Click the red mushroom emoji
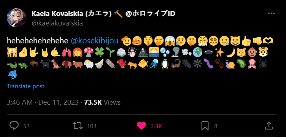 tap(89, 53)
